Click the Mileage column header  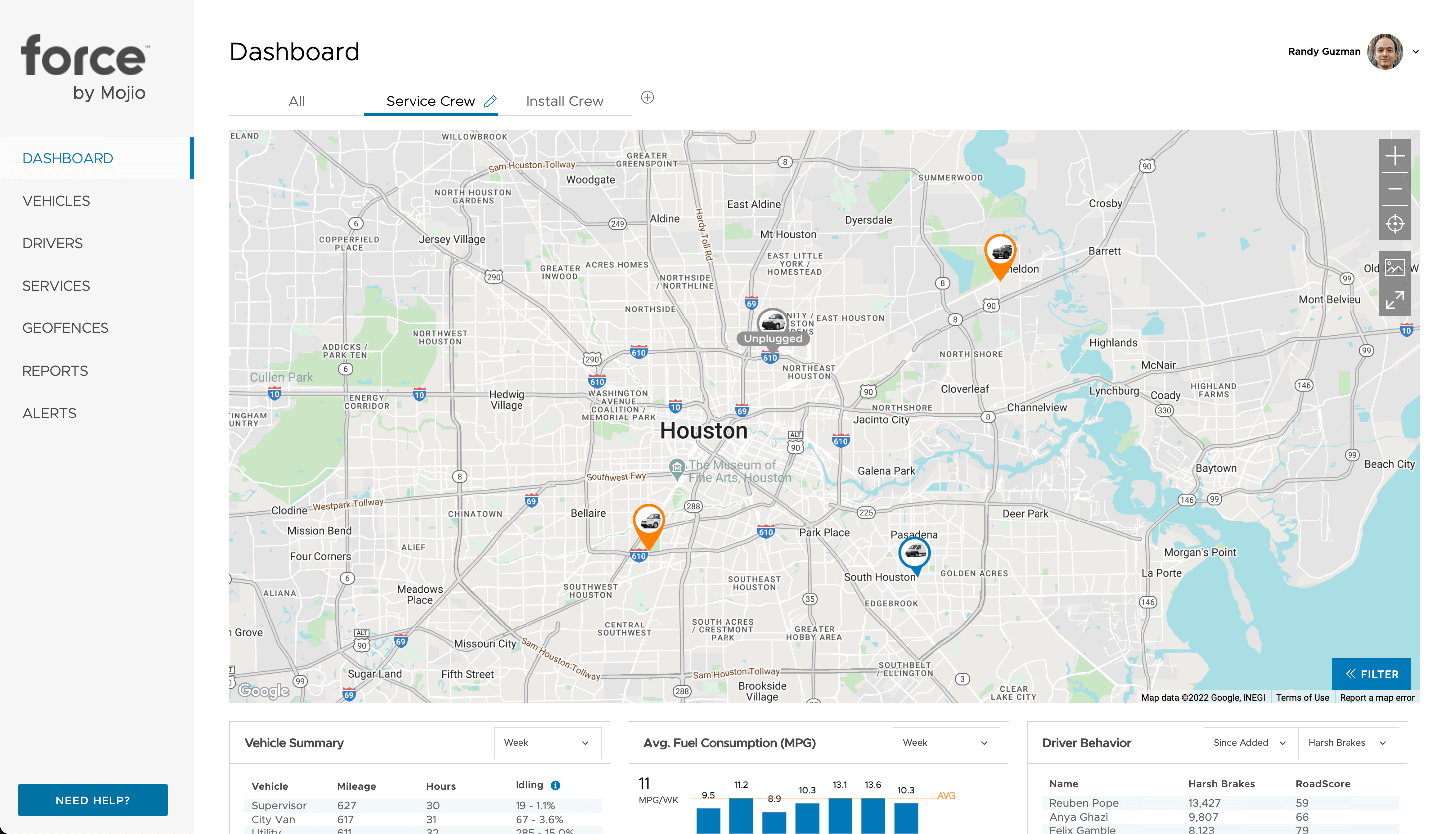pyautogui.click(x=356, y=786)
